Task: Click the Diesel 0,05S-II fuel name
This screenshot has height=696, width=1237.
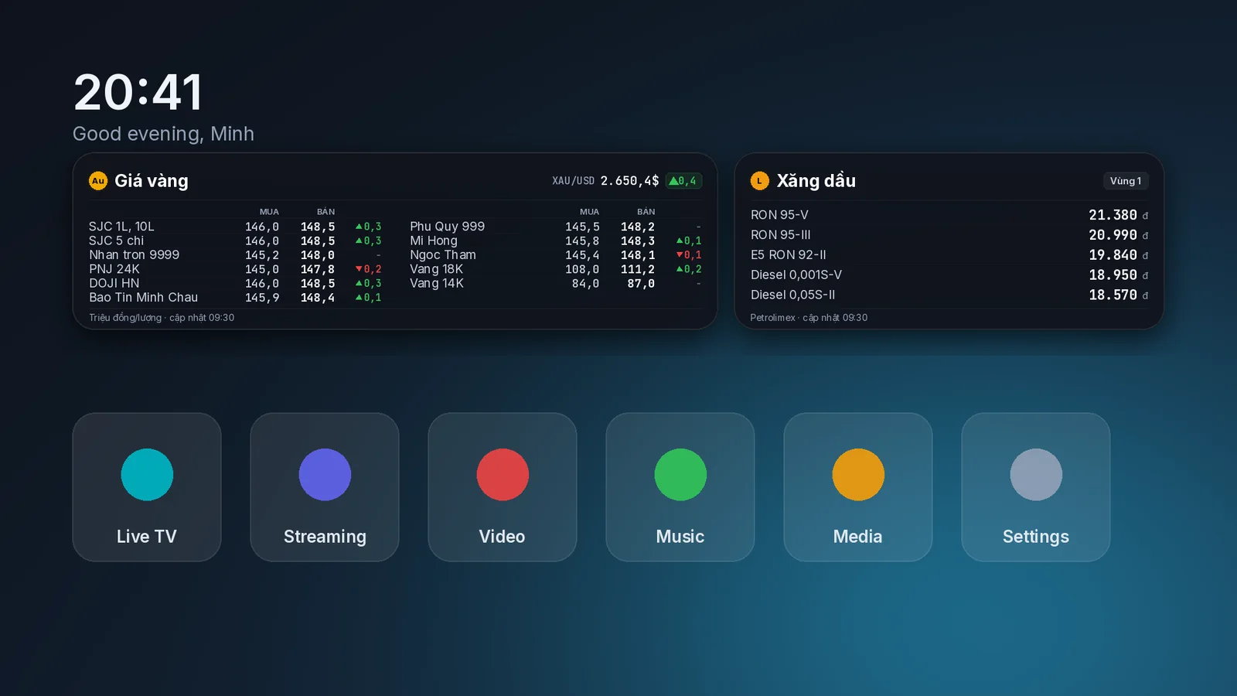Action: pyautogui.click(x=793, y=295)
